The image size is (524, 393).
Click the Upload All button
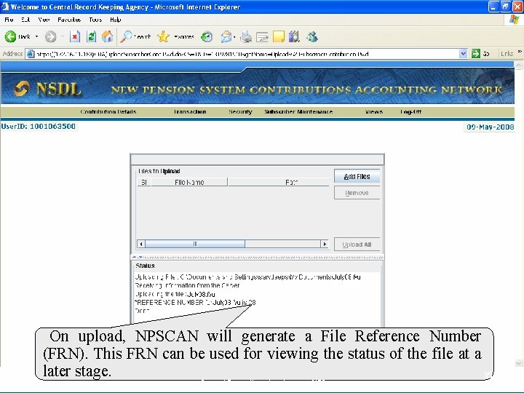357,245
